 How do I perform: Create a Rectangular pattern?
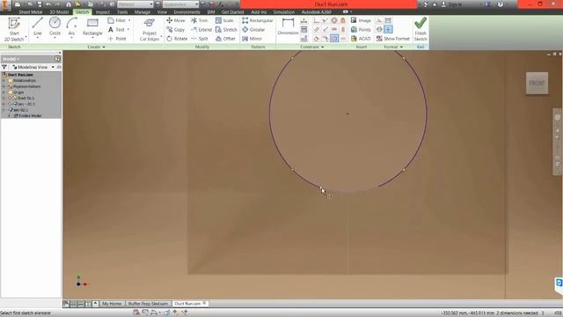258,20
